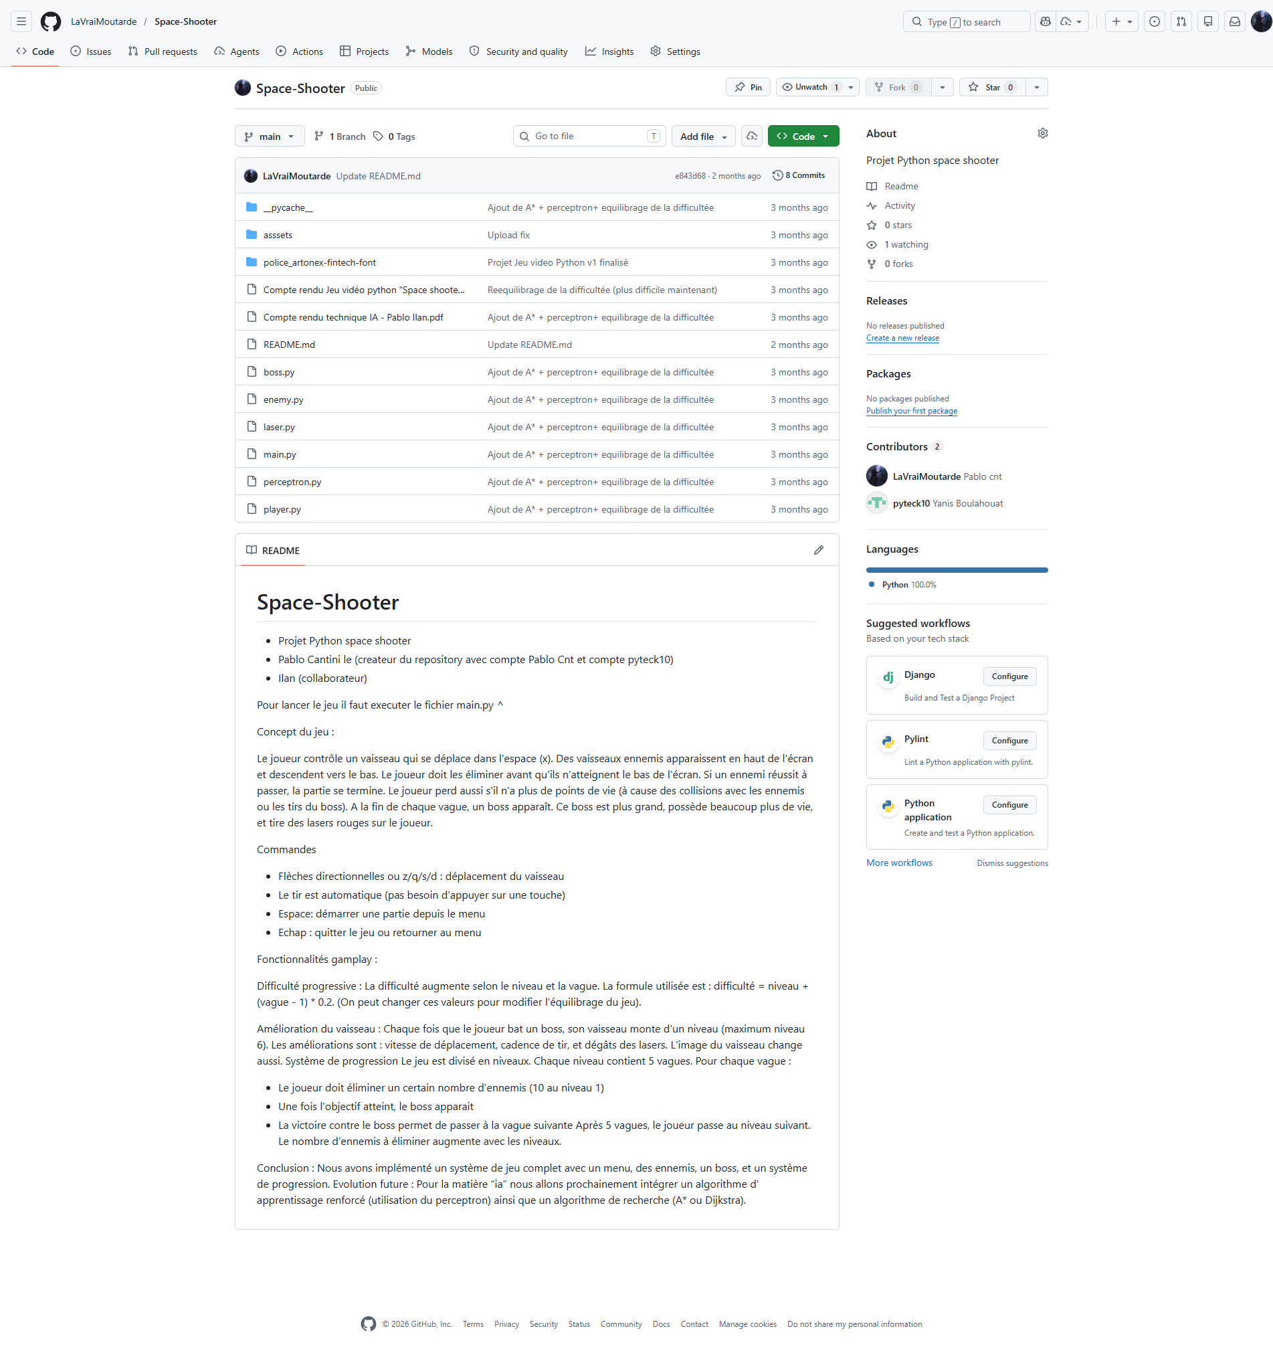1273x1359 pixels.
Task: Focus the Type / to search box
Action: tap(966, 22)
